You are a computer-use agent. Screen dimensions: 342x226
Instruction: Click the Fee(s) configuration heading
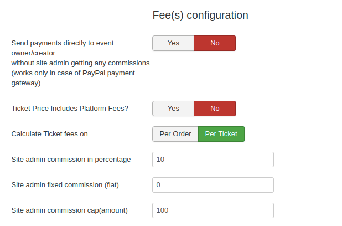(200, 15)
